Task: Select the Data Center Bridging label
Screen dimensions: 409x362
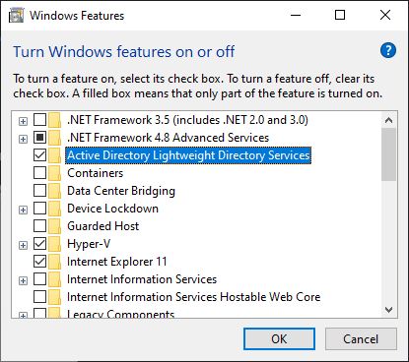Action: click(x=121, y=191)
